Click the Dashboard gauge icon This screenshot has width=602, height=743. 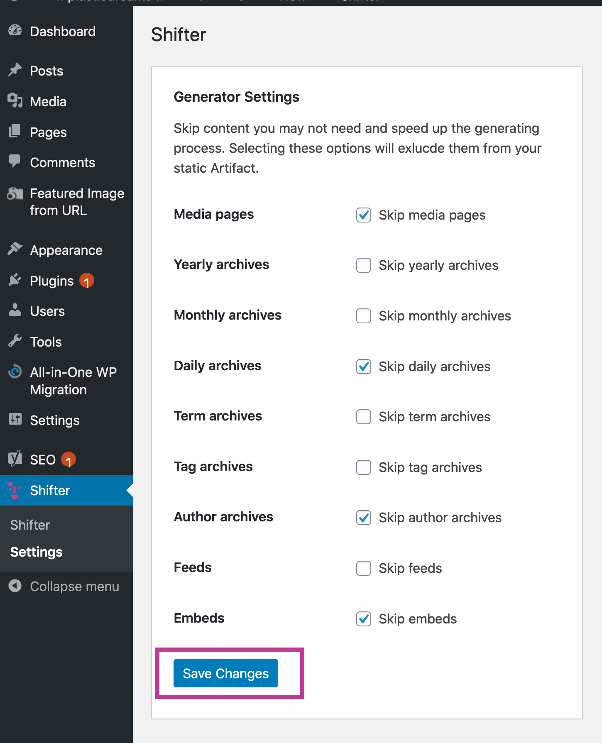(x=15, y=31)
